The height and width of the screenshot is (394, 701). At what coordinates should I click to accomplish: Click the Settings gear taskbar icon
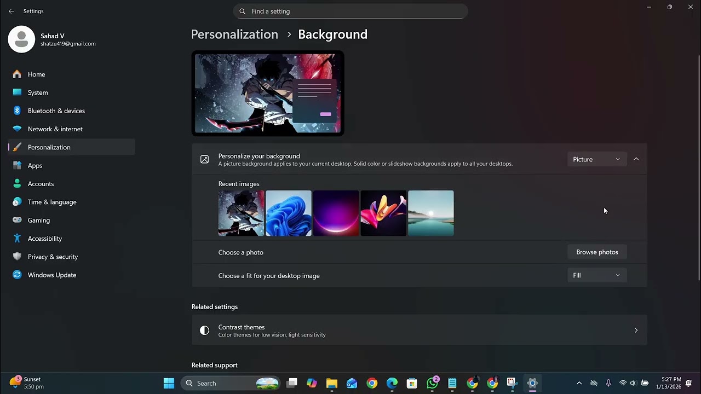coord(532,383)
